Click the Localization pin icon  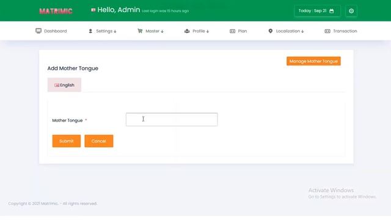click(x=270, y=31)
